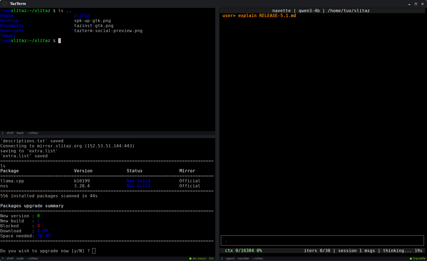Viewport: 427px width, 261px height.
Task: Click 'Official' mirror in llama.cpp row
Action: pos(190,181)
